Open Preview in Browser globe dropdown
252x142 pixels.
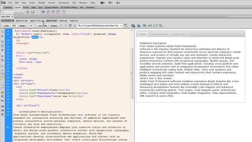click(x=139, y=26)
